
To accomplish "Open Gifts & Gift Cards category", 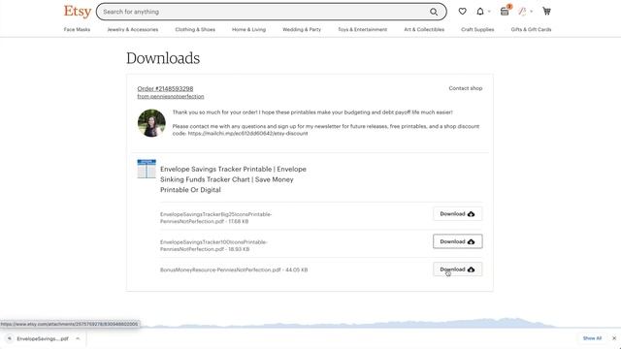I will [531, 30].
